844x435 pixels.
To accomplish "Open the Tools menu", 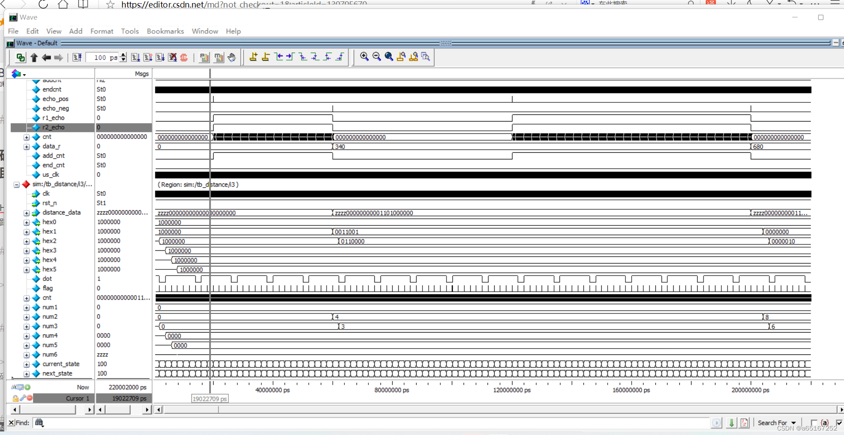I will point(130,31).
